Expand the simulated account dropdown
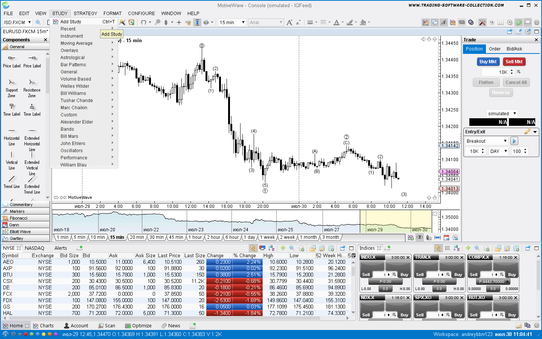542x339 pixels. pyautogui.click(x=502, y=113)
